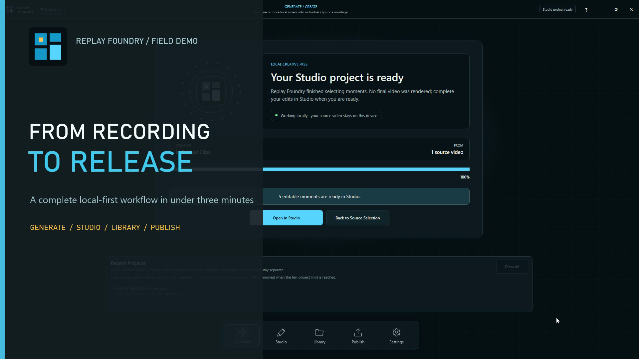Click the 100% progress bar

pyautogui.click(x=319, y=169)
